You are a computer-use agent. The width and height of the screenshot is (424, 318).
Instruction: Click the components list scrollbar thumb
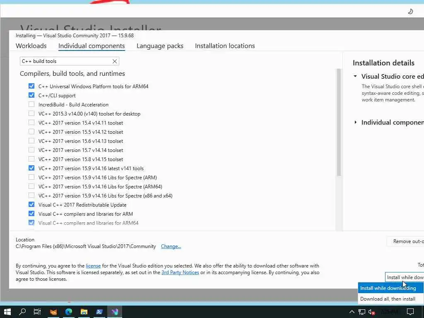pos(339,122)
